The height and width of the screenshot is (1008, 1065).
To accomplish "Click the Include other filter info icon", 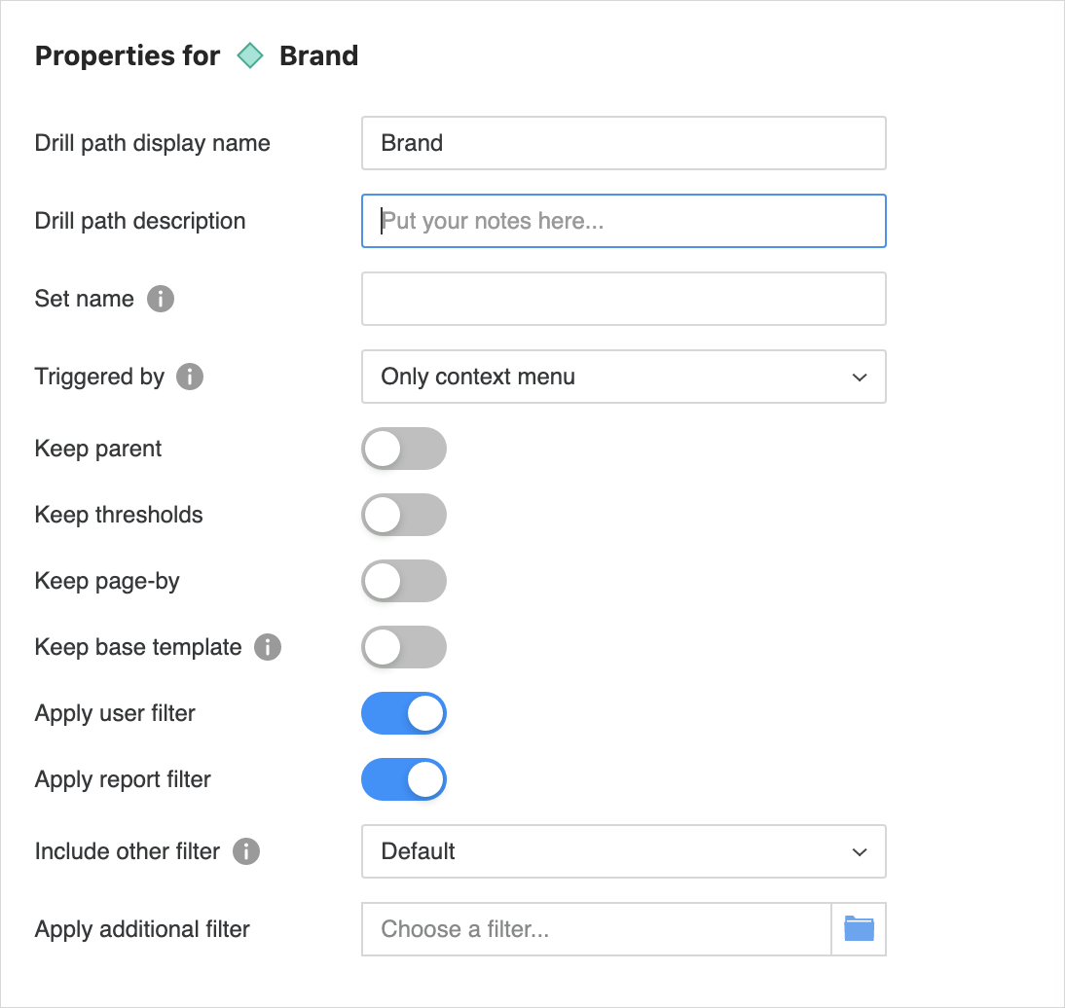I will pyautogui.click(x=246, y=851).
